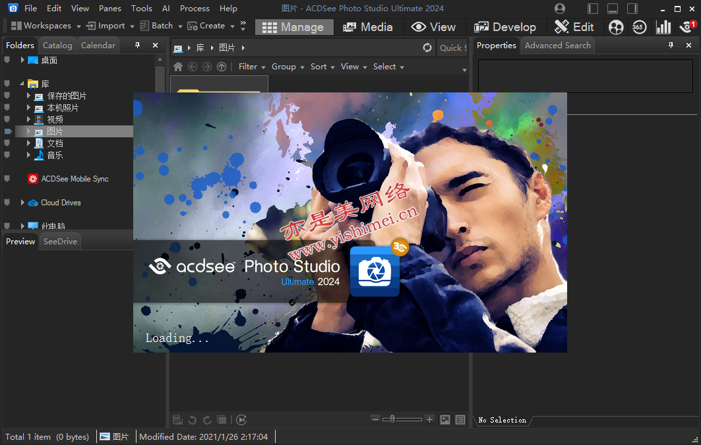Toggle the right panel layout button
This screenshot has width=701, height=445.
632,9
